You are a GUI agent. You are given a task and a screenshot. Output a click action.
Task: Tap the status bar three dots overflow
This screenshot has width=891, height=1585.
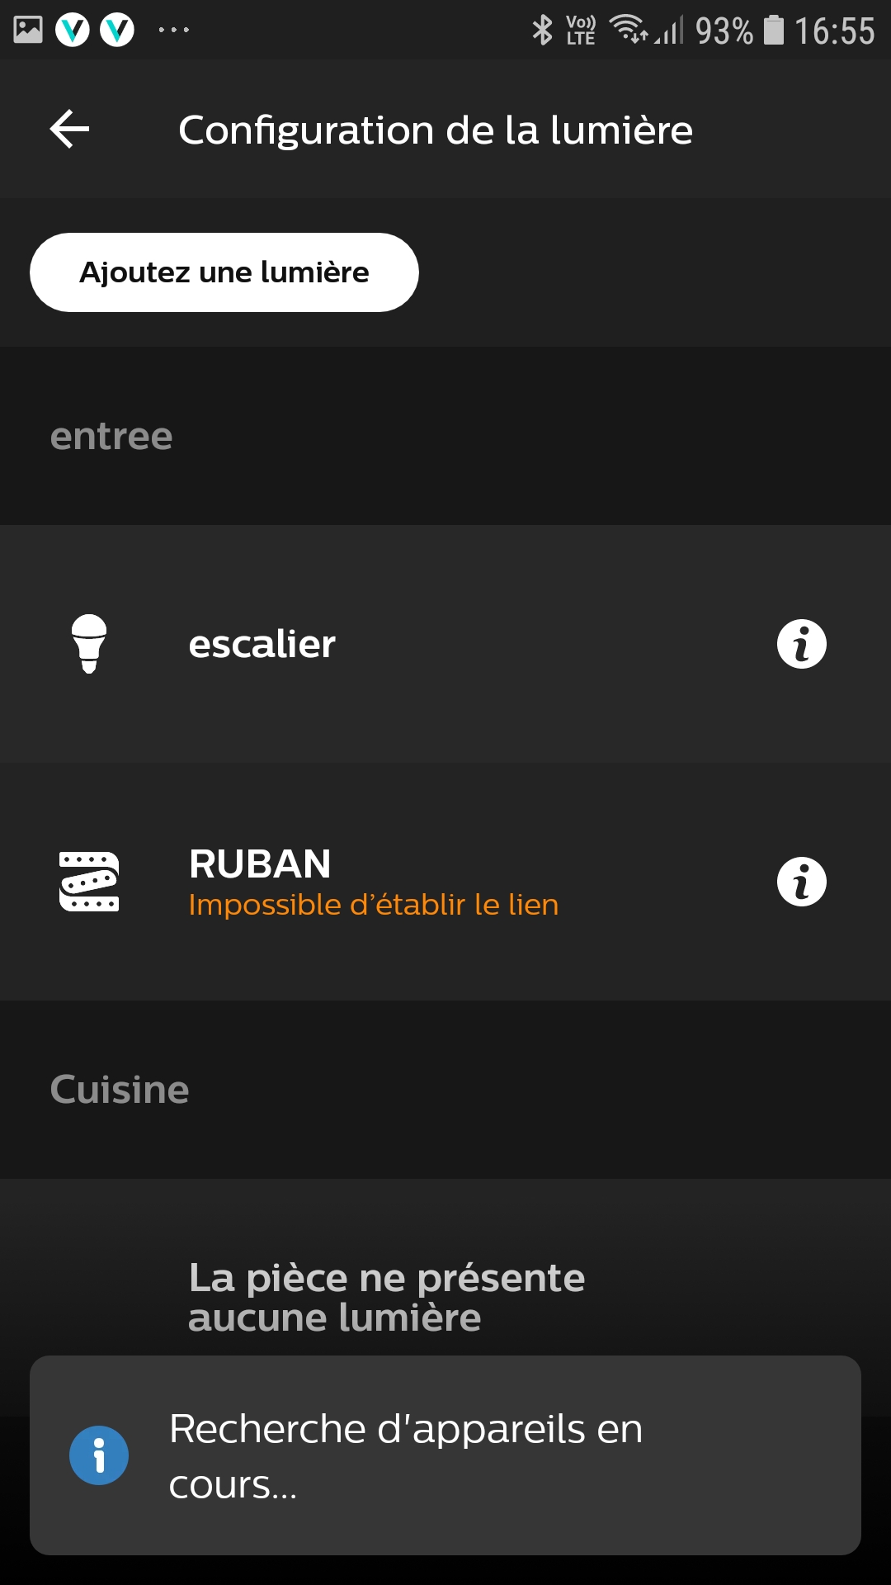174,30
